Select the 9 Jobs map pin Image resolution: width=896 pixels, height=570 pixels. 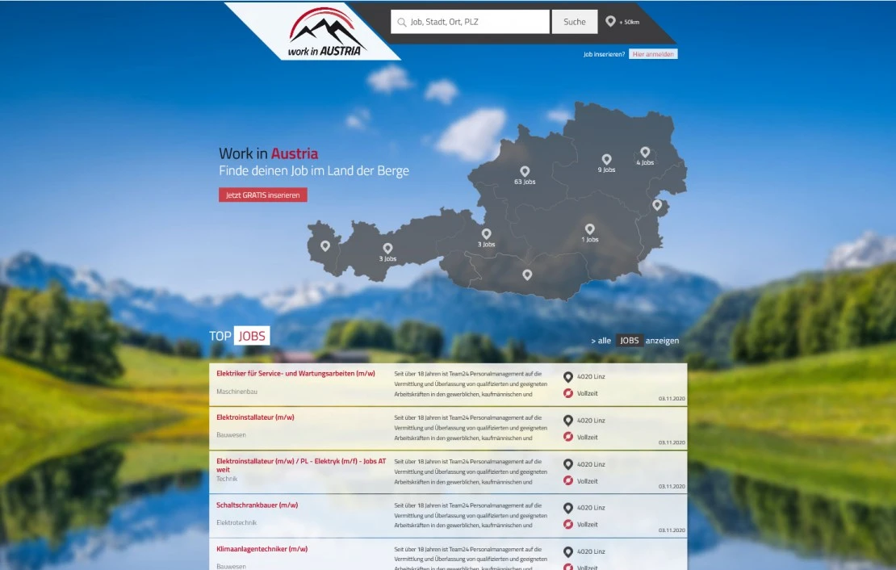click(x=606, y=159)
